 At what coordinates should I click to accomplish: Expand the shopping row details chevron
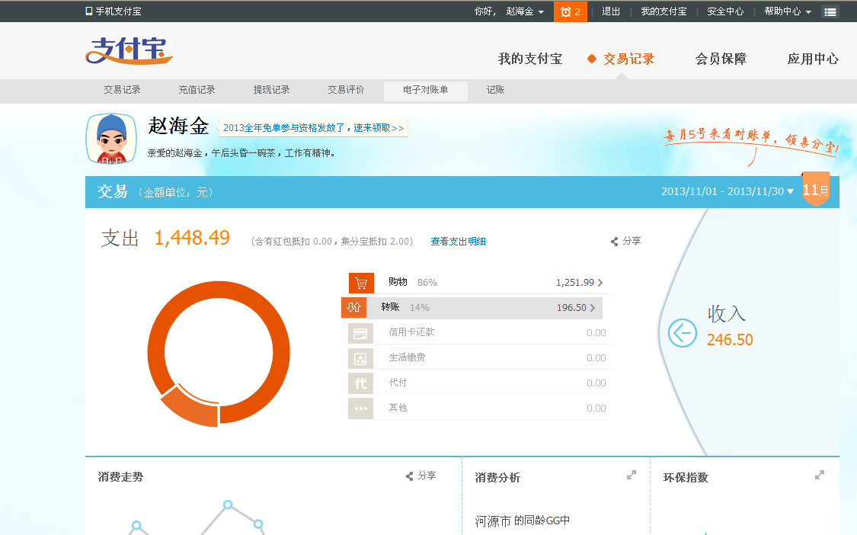click(x=600, y=283)
